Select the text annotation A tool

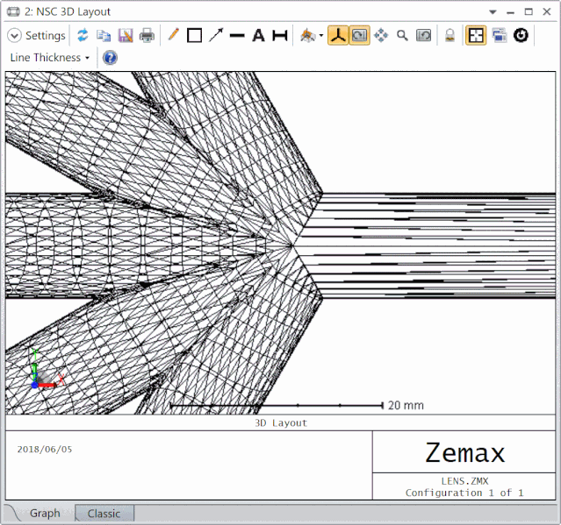coord(258,35)
